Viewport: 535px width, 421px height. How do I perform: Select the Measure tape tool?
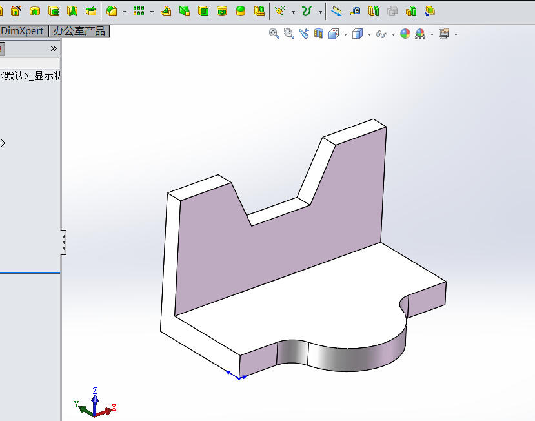coord(355,11)
